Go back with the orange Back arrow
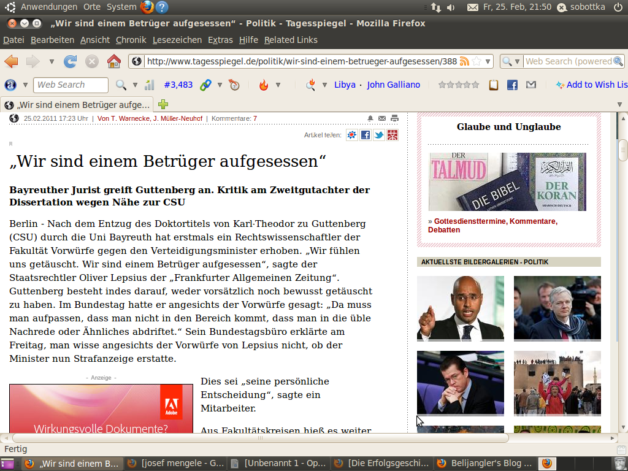The width and height of the screenshot is (628, 471). (x=11, y=61)
